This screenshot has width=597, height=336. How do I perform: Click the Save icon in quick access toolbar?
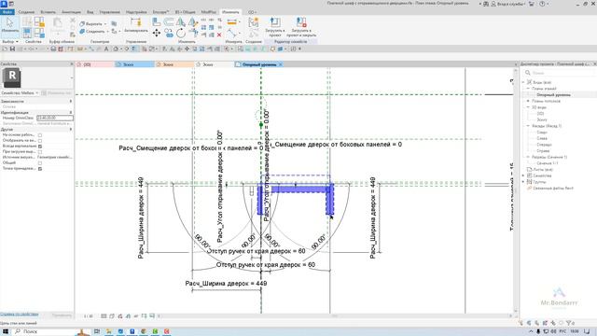coord(12,49)
